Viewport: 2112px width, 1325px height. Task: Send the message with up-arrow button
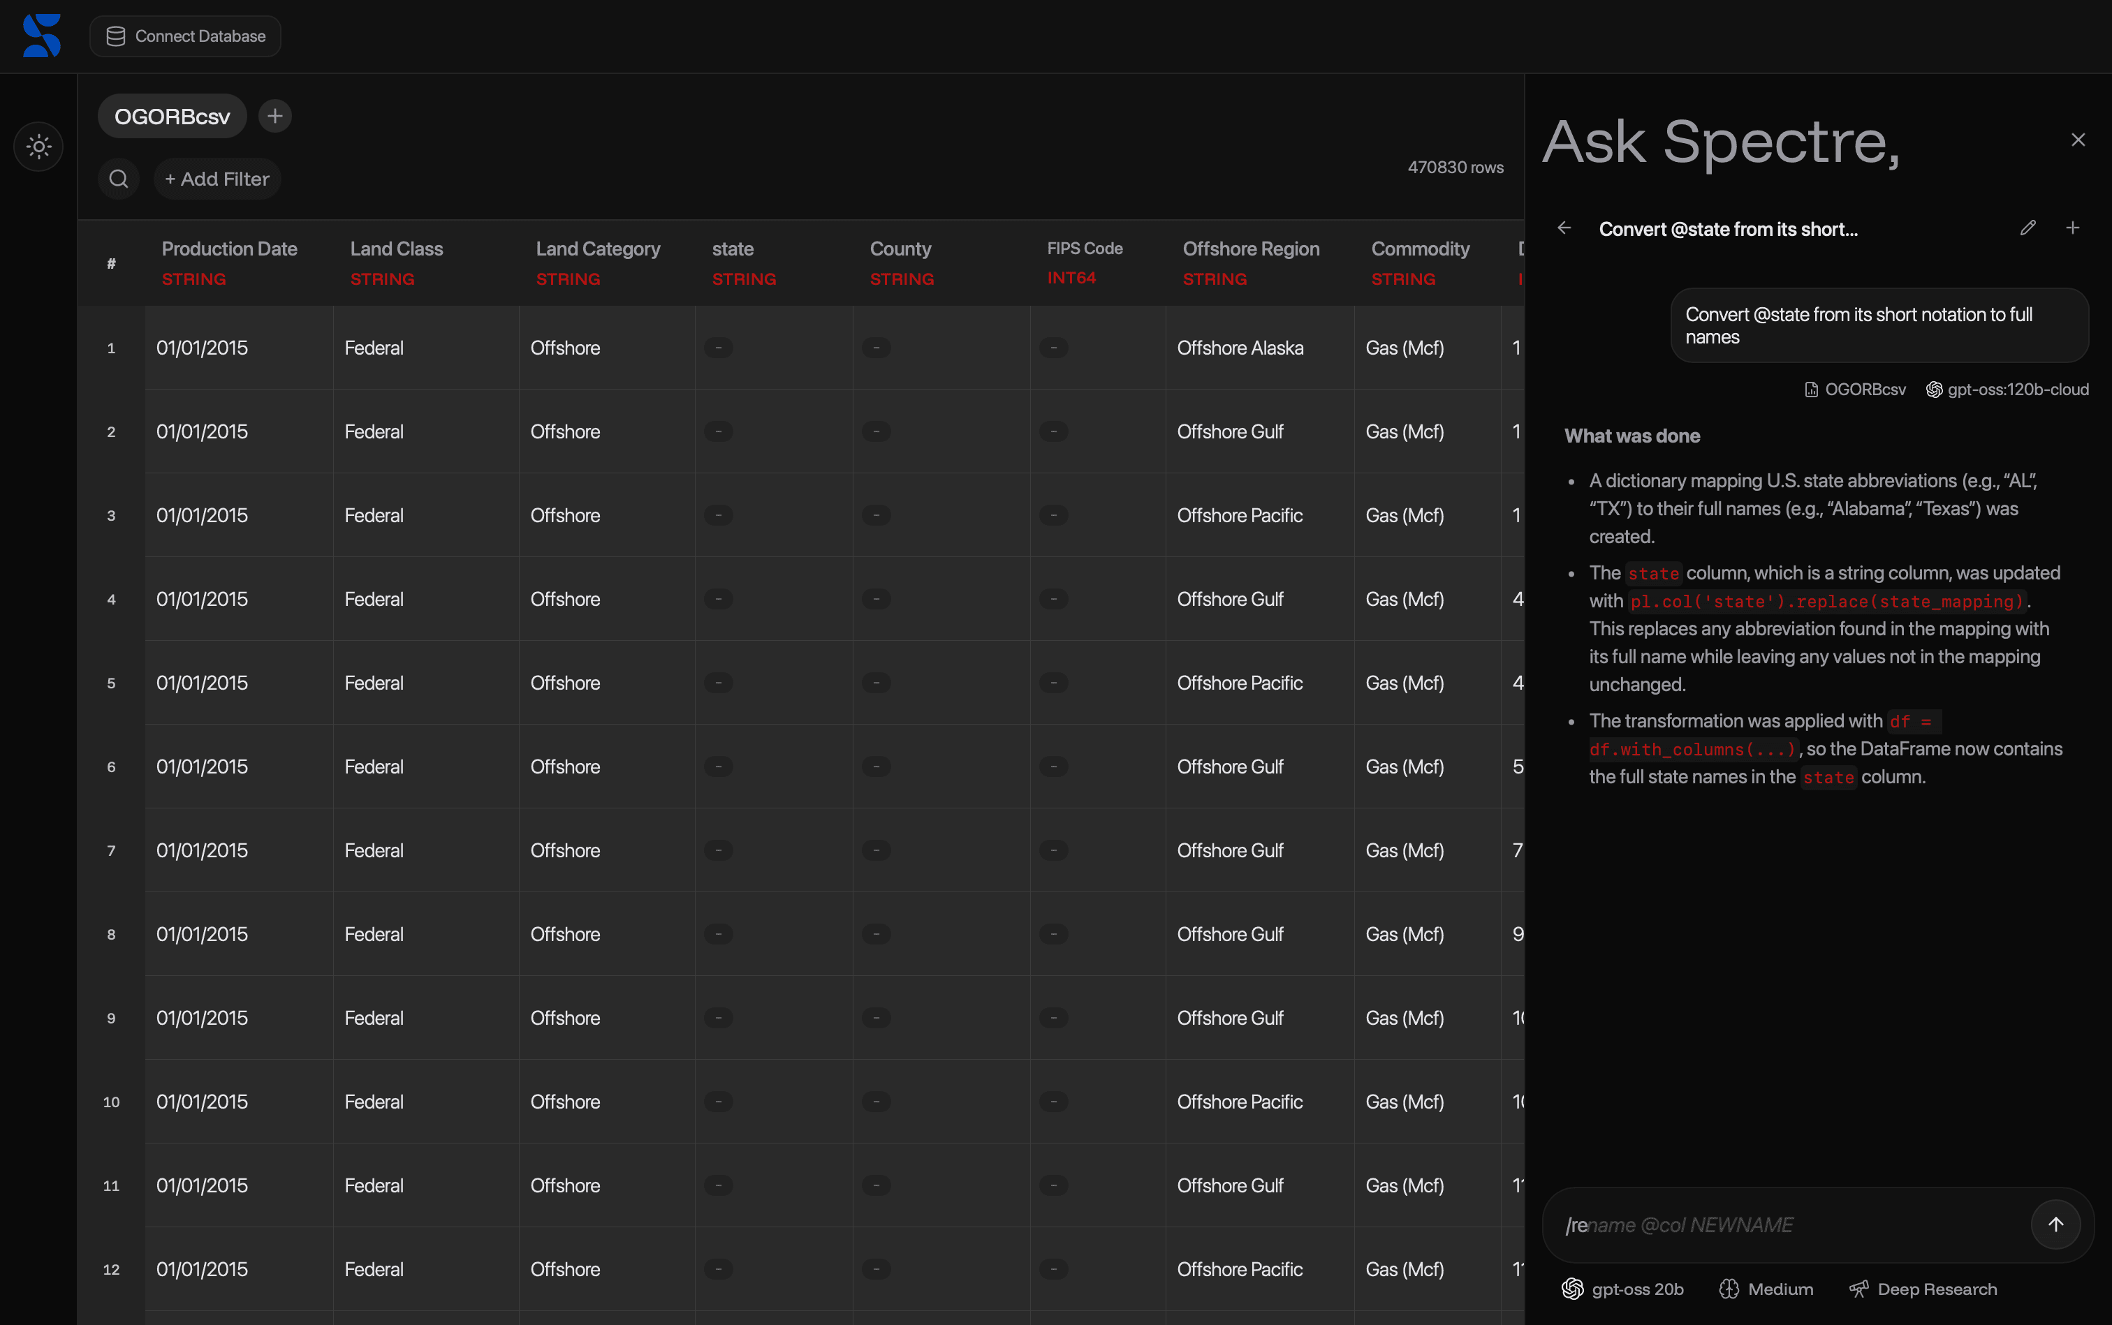(2055, 1224)
